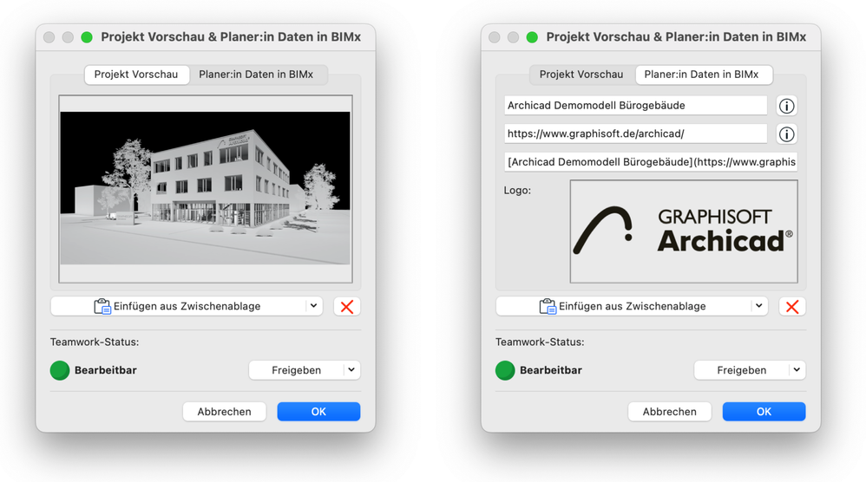Screen dimensions: 866x482
Task: Expand Freigeben dropdown arrow in left dialog
Action: [x=351, y=370]
